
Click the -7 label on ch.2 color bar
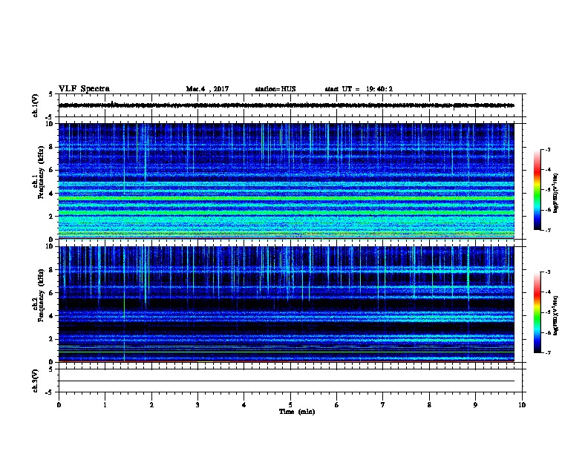547,352
